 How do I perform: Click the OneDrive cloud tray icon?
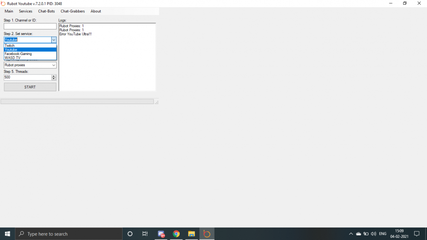(358, 234)
